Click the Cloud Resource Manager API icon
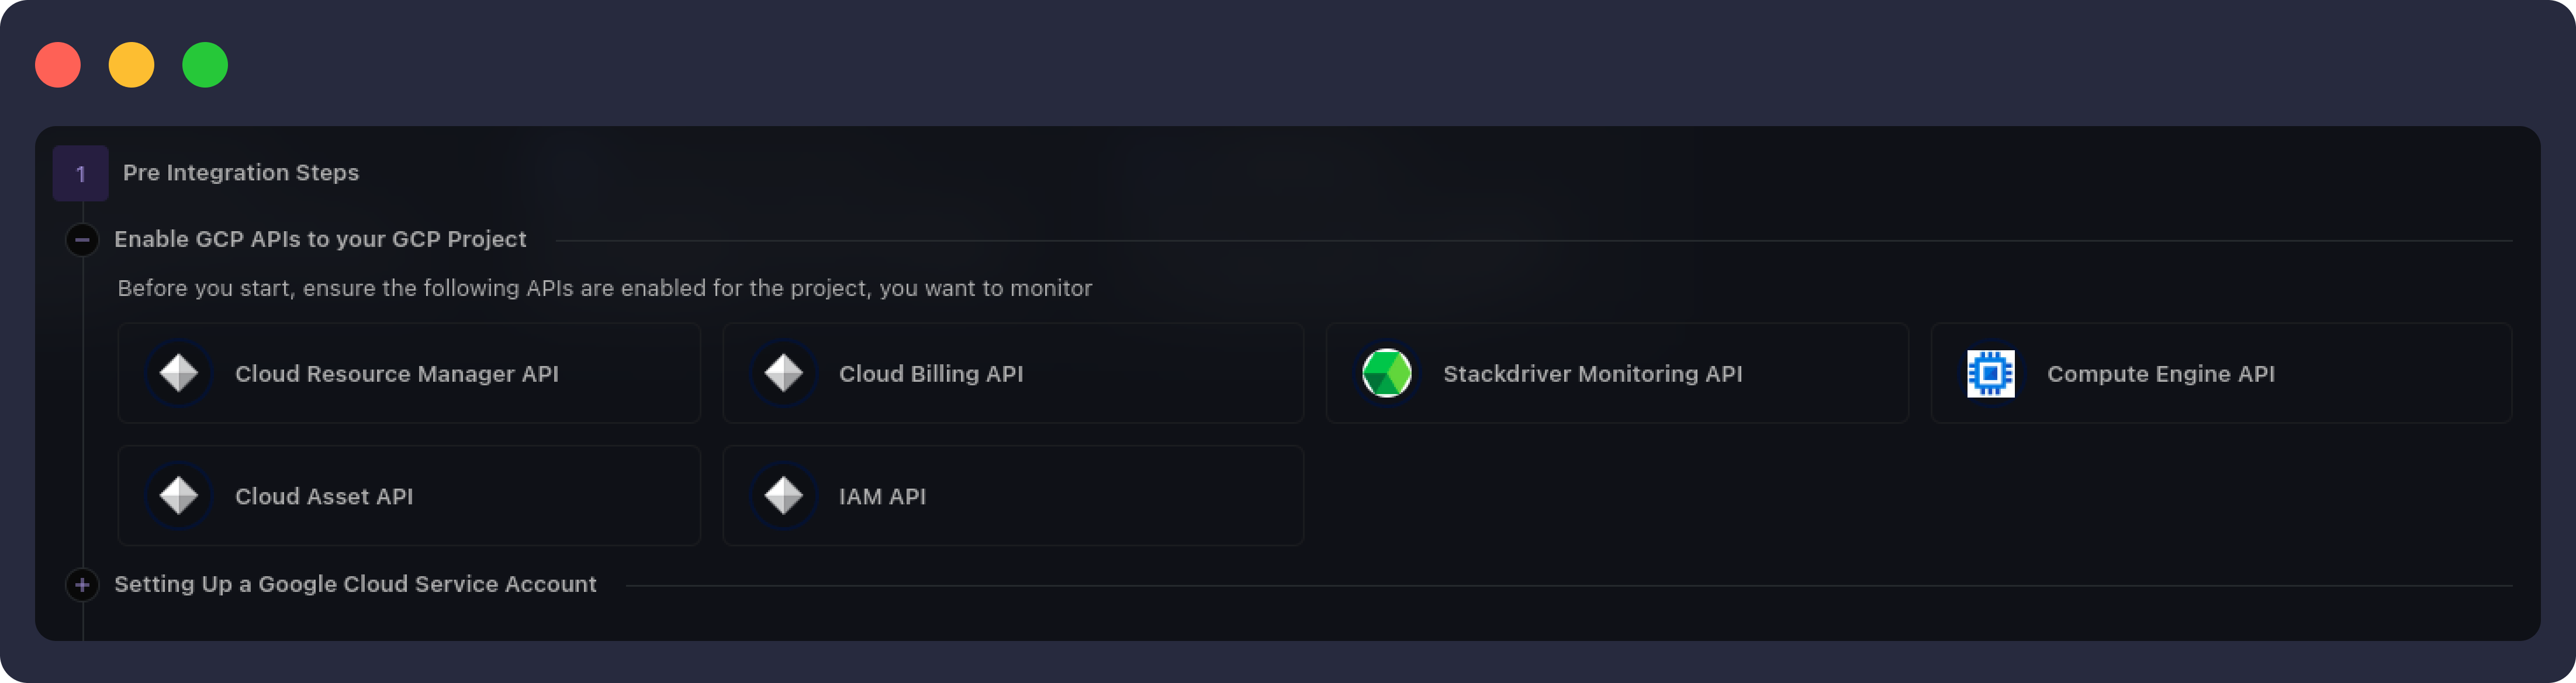Viewport: 2576px width, 683px height. point(179,374)
